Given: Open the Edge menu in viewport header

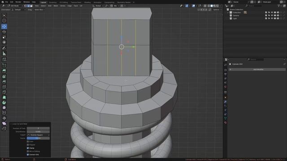Looking at the screenshot, I should click(70, 6).
